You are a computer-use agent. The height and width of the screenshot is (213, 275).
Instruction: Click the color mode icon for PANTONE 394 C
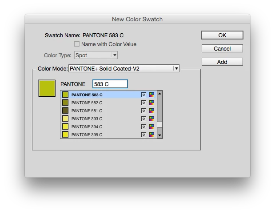151,126
